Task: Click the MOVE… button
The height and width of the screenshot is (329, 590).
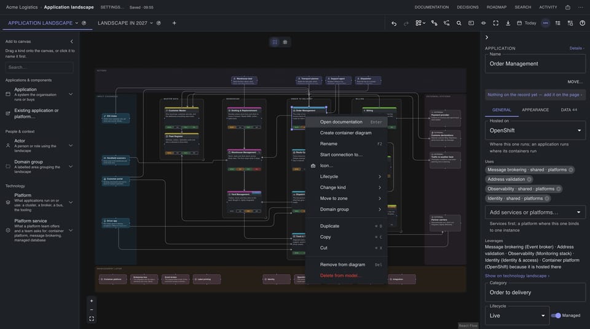Action: [575, 82]
